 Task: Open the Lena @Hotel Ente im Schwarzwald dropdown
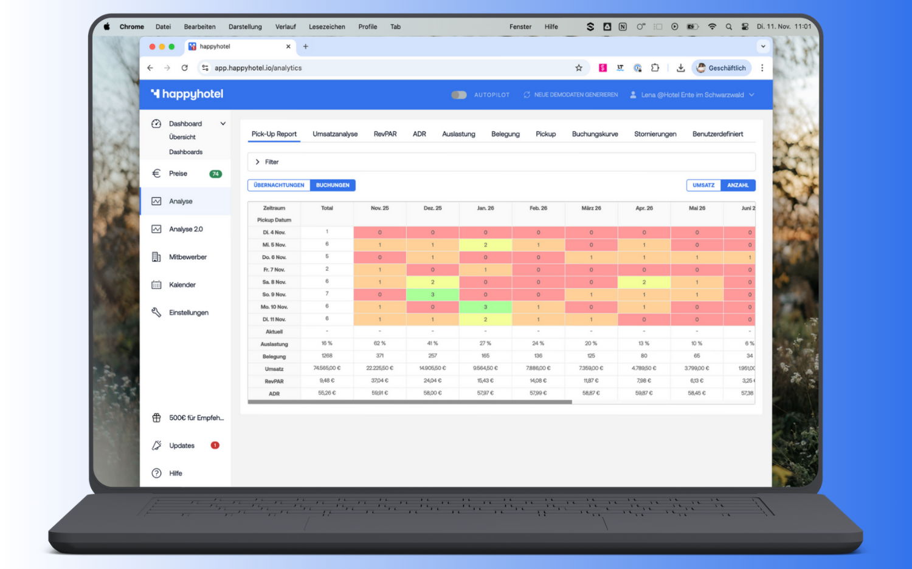692,95
